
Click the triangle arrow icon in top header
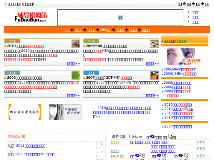6,4
